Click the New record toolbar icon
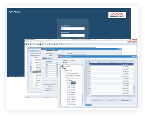145x116 pixels. point(26,44)
